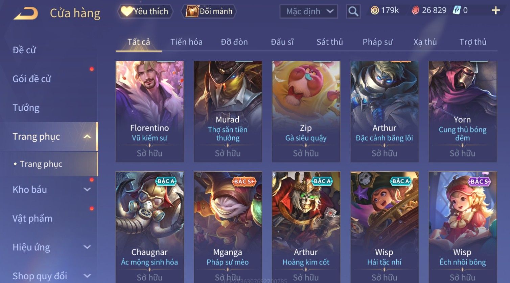The image size is (510, 283).
Task: Switch to the Sát thủ tab
Action: pos(330,42)
